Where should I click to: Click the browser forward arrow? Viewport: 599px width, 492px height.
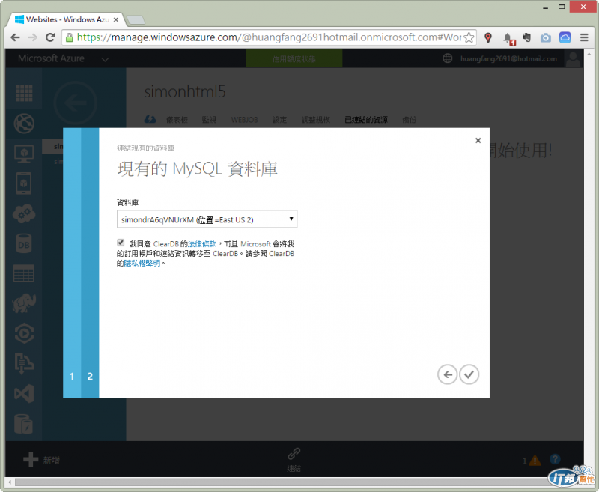(33, 37)
